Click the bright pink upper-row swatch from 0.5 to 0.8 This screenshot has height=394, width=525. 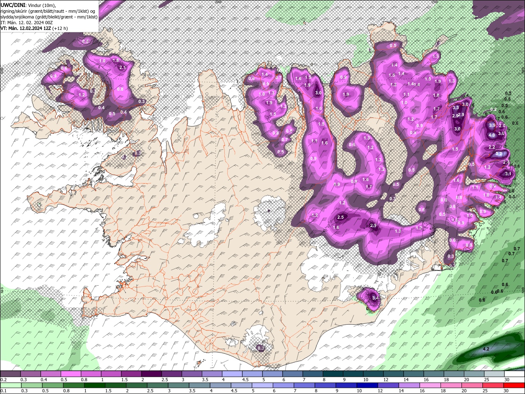pyautogui.click(x=71, y=374)
